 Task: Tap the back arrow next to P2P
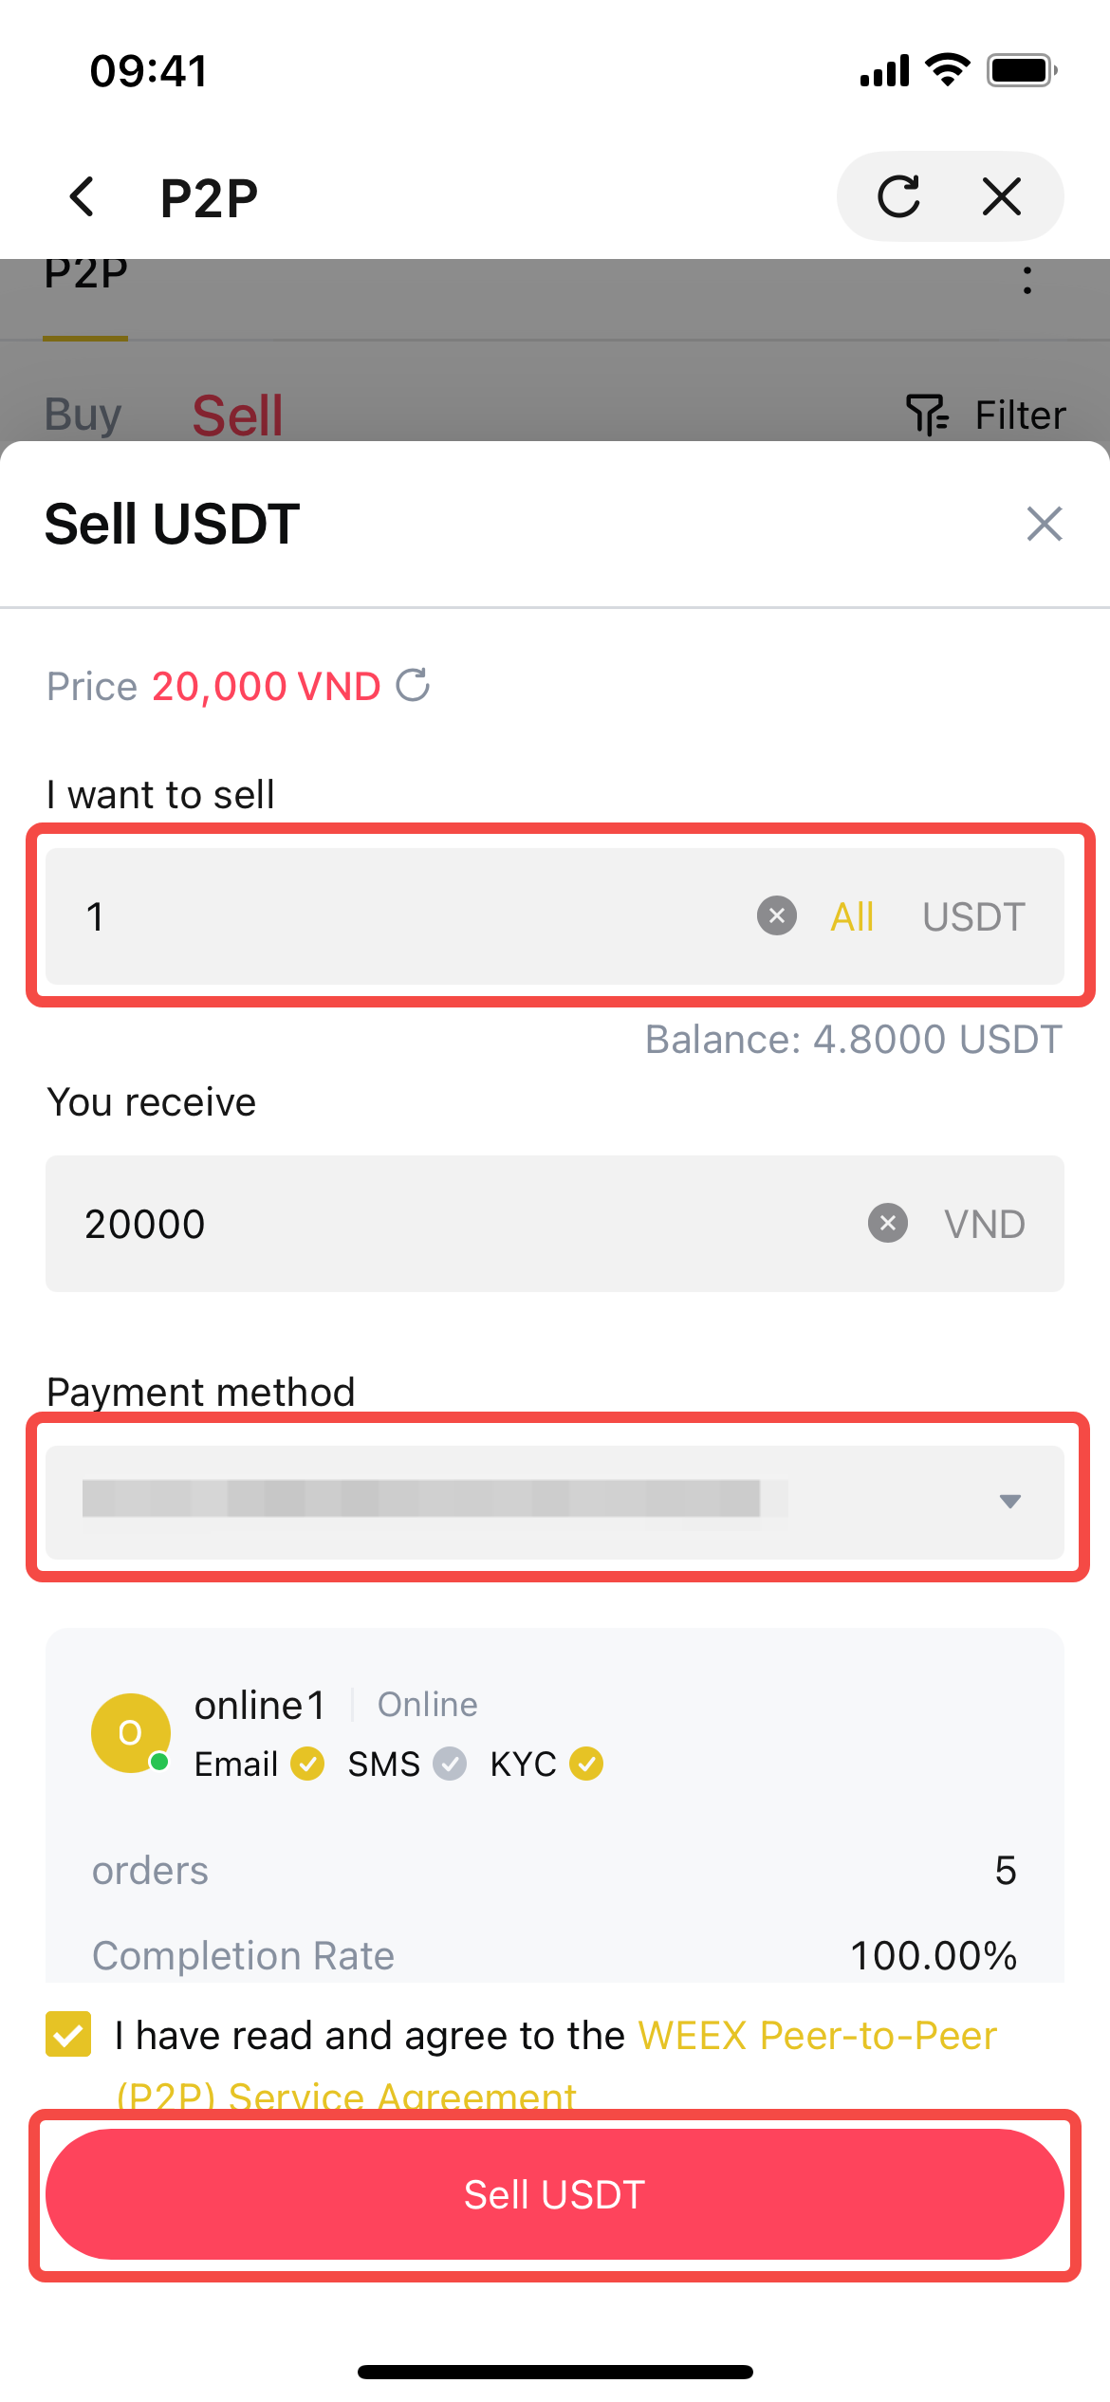(83, 197)
